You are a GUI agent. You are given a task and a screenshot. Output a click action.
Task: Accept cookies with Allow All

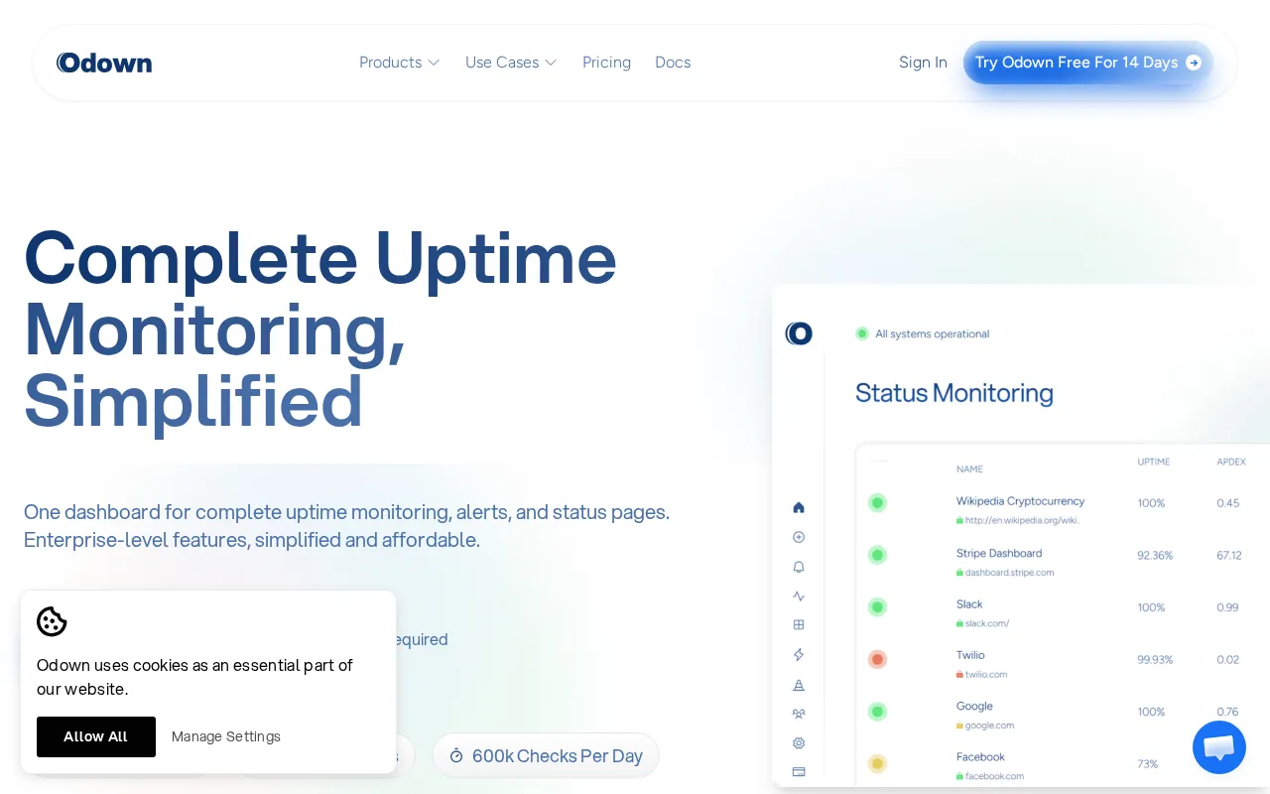click(x=96, y=736)
